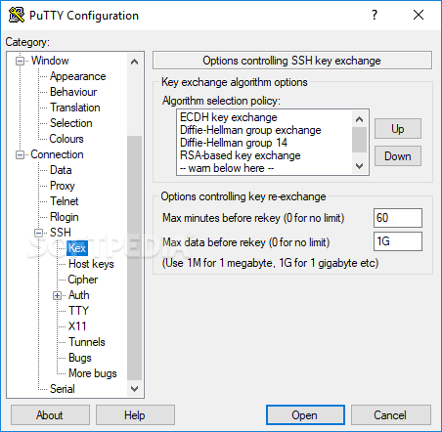
Task: Select the Window category
Action: point(50,61)
